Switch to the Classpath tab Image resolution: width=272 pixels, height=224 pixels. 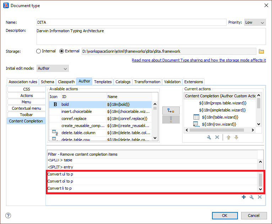click(x=66, y=82)
